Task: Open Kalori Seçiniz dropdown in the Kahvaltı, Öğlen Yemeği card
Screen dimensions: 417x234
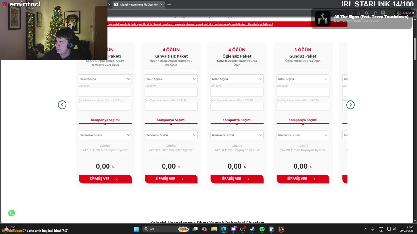Action: pyautogui.click(x=105, y=79)
